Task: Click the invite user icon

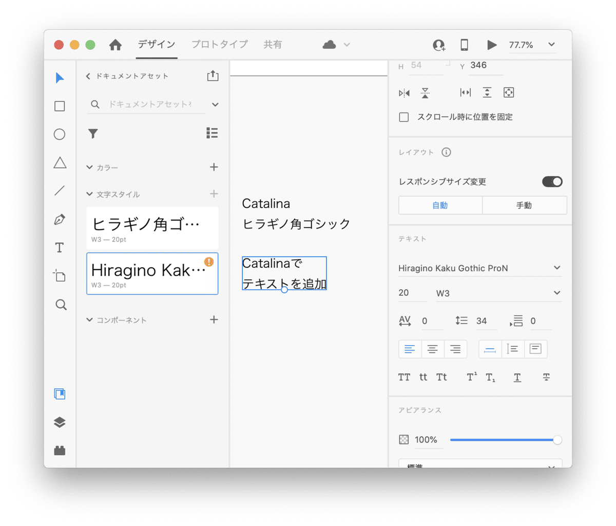Action: [439, 45]
